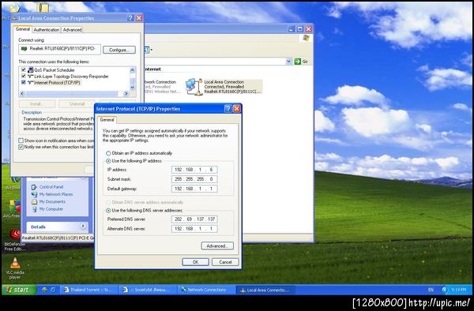The height and width of the screenshot is (311, 474).
Task: Click the Configure... button
Action: (119, 50)
